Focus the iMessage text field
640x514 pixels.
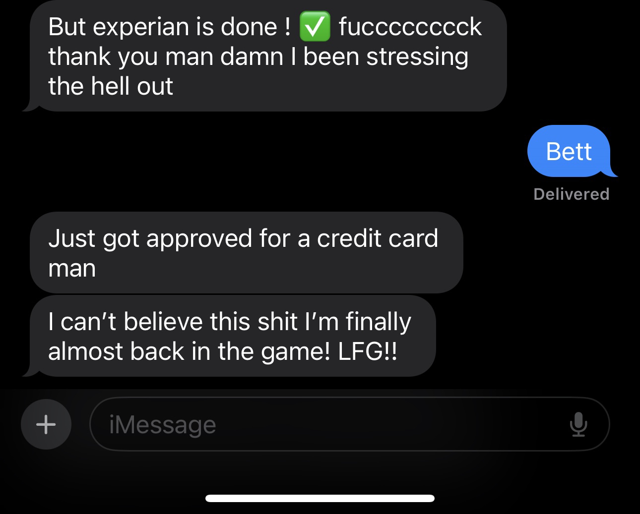pos(349,424)
